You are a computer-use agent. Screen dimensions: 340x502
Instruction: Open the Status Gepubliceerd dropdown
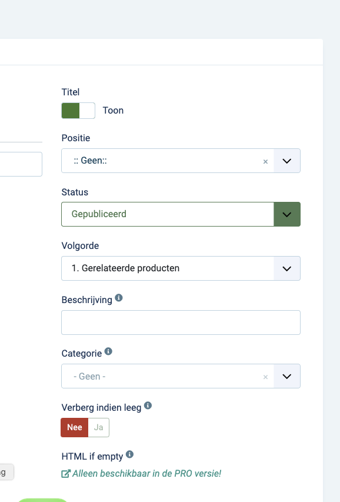[x=181, y=214]
